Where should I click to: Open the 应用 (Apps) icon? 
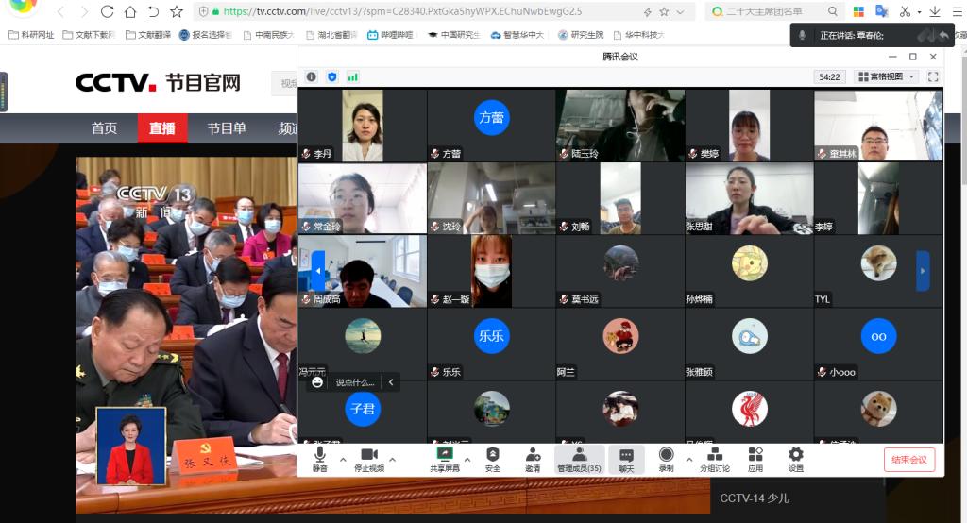coord(755,459)
